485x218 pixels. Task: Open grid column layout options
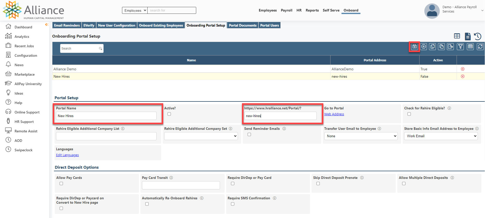point(470,47)
